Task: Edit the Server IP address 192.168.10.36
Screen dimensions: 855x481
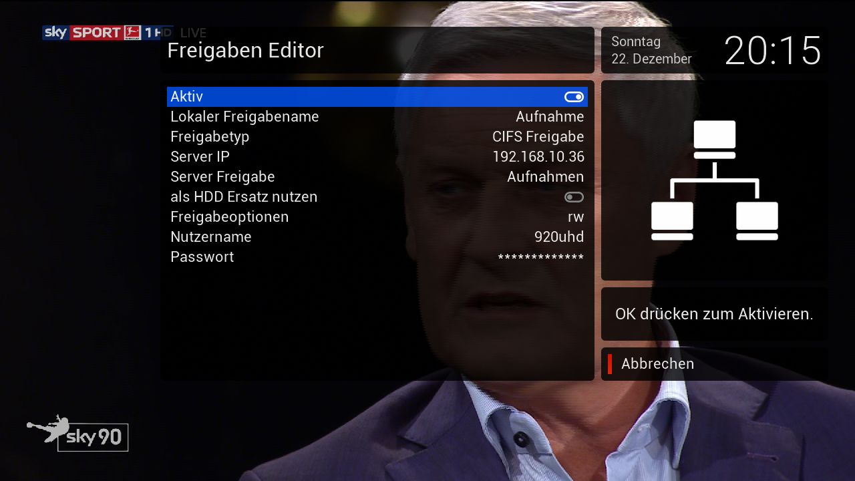Action: (538, 157)
